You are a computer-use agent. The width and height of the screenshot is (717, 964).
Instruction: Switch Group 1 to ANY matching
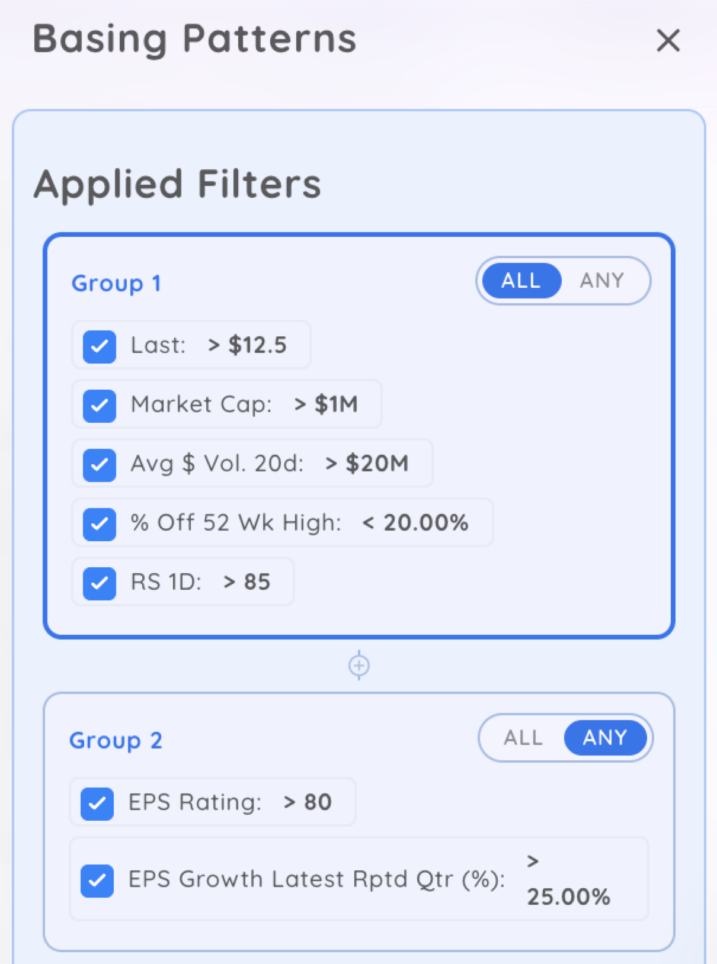602,281
